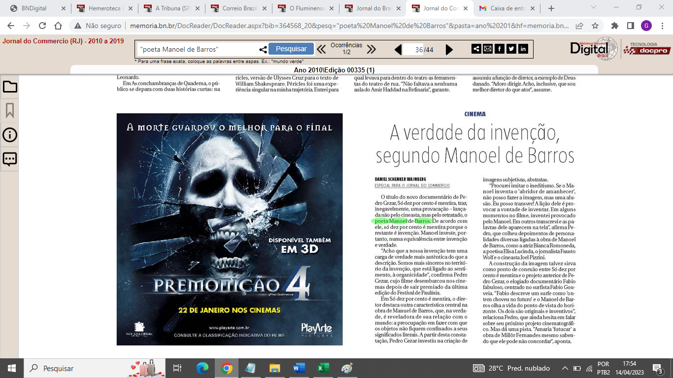
Task: Open Paint from taskbar
Action: (x=347, y=368)
